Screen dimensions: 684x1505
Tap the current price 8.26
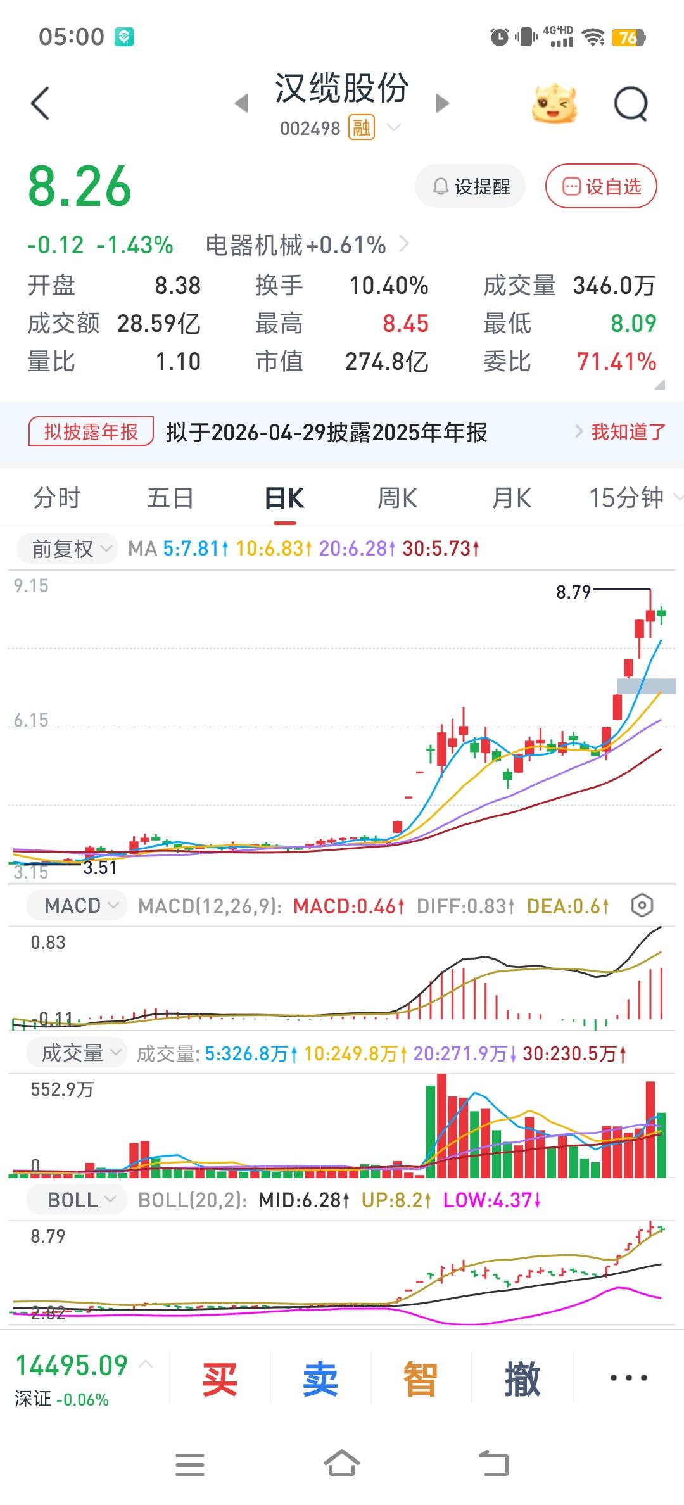pyautogui.click(x=80, y=186)
